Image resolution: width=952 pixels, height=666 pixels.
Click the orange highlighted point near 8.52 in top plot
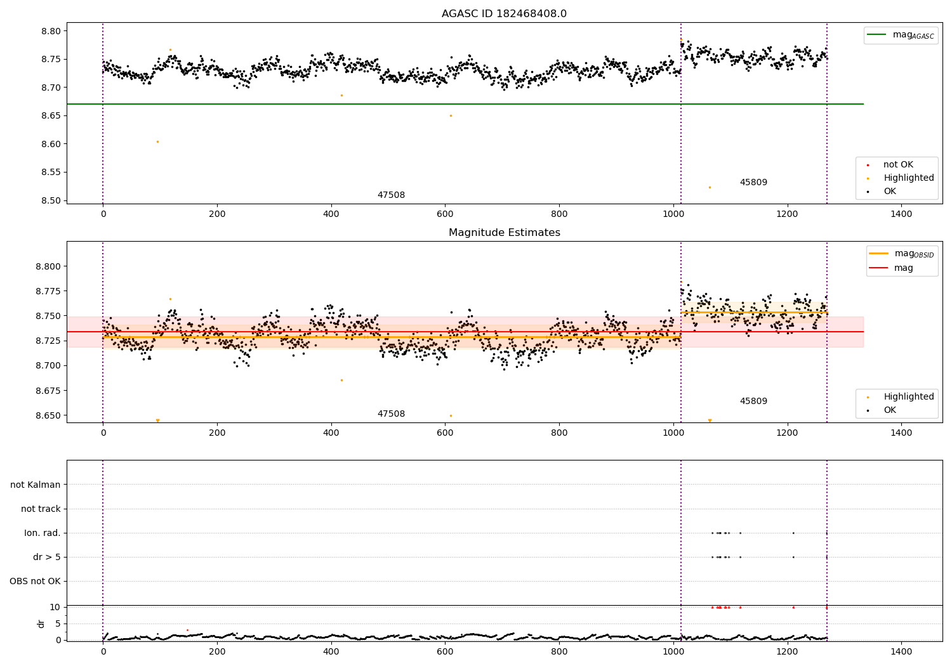[710, 187]
